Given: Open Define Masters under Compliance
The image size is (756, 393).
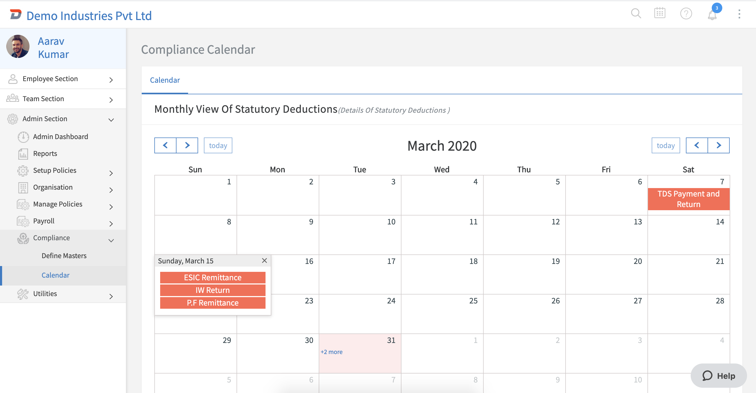Looking at the screenshot, I should point(64,256).
